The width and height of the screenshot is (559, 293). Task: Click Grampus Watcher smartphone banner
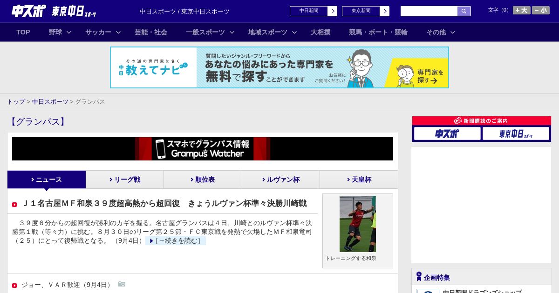[203, 149]
